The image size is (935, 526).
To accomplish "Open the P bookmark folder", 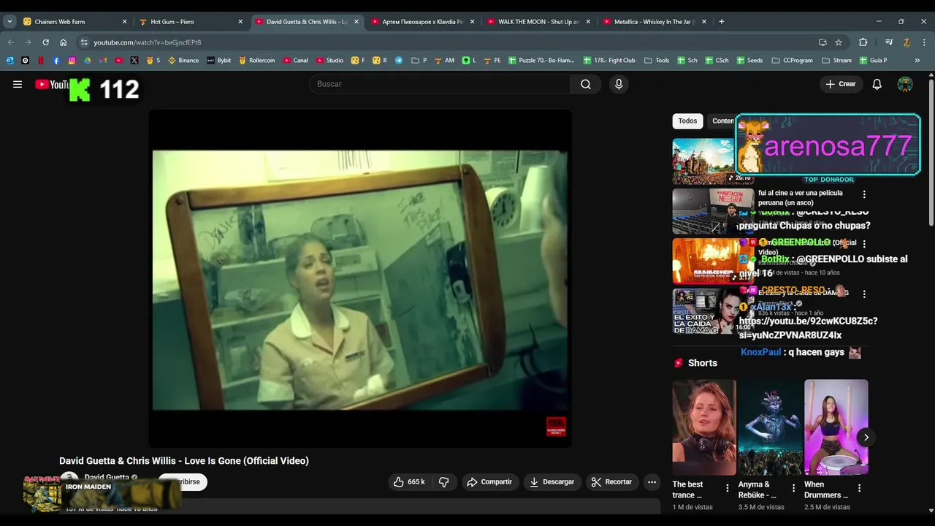I will 419,61.
